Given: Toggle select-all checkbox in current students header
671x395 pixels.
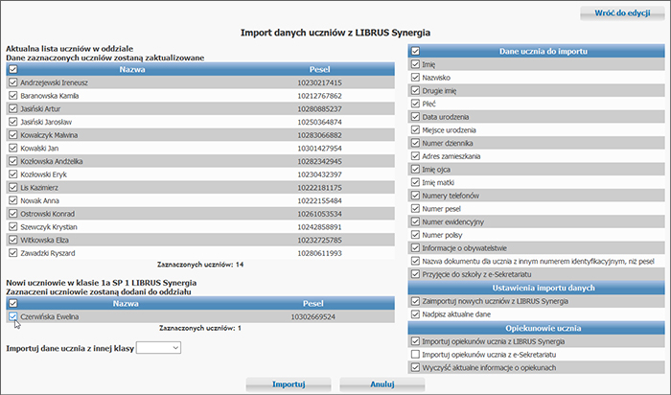Looking at the screenshot, I should 12,70.
